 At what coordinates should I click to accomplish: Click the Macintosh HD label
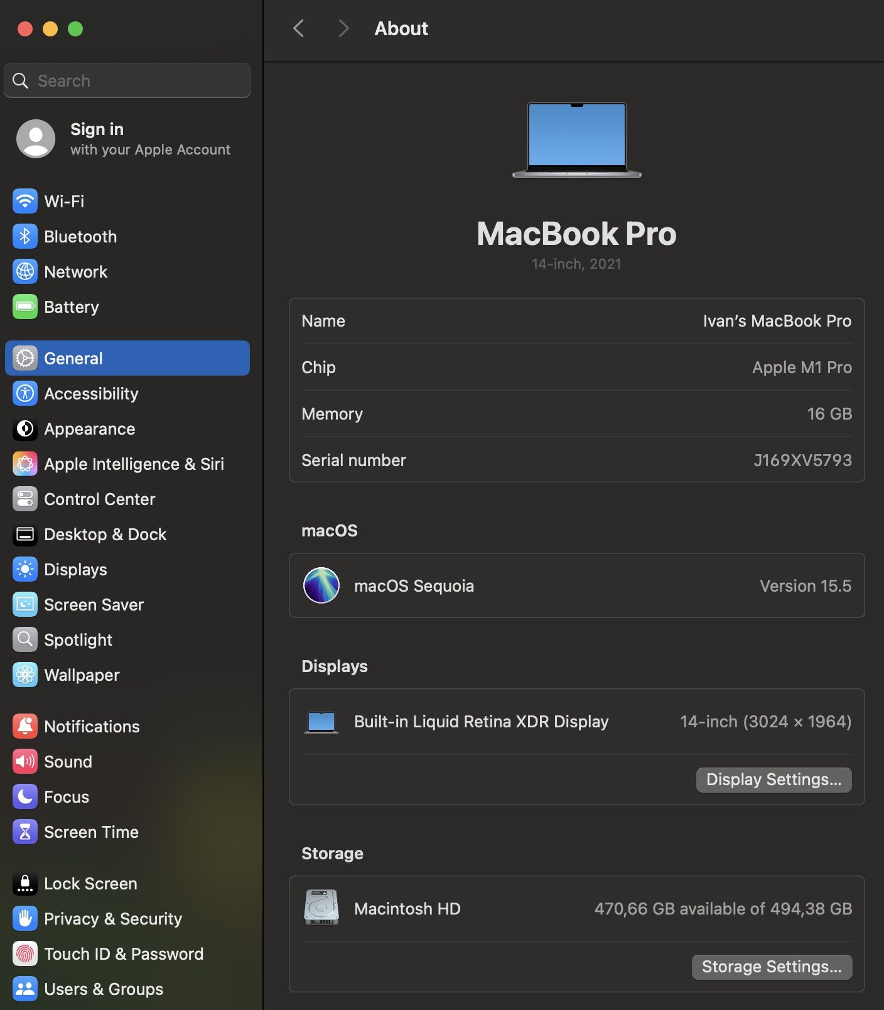tap(407, 909)
